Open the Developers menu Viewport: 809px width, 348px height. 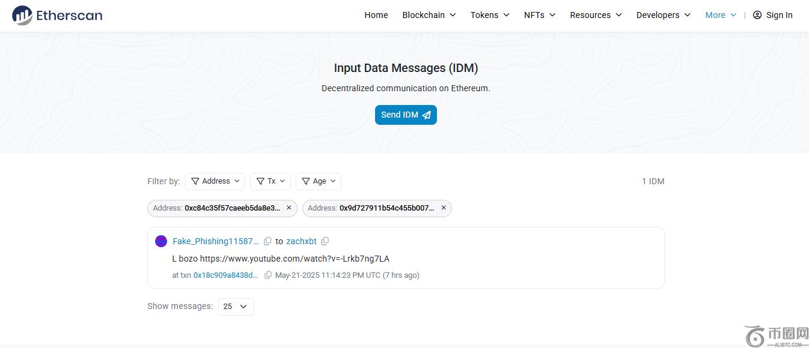pos(664,15)
